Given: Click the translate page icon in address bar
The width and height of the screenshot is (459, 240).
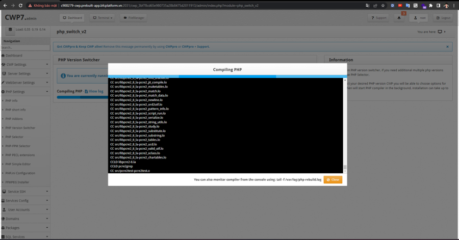Looking at the screenshot, I should 368,6.
